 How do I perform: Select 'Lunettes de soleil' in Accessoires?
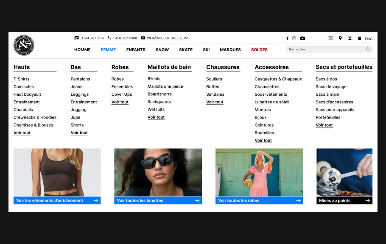(272, 102)
